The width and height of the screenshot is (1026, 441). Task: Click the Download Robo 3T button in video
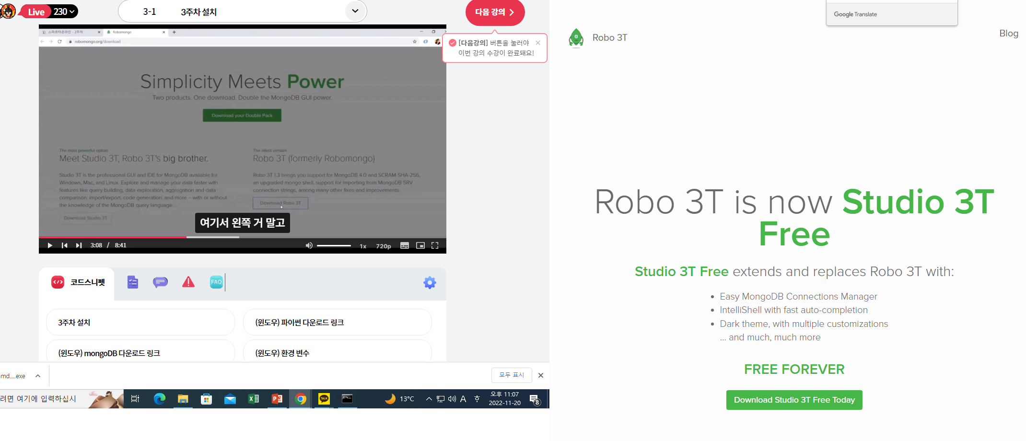[x=280, y=203]
